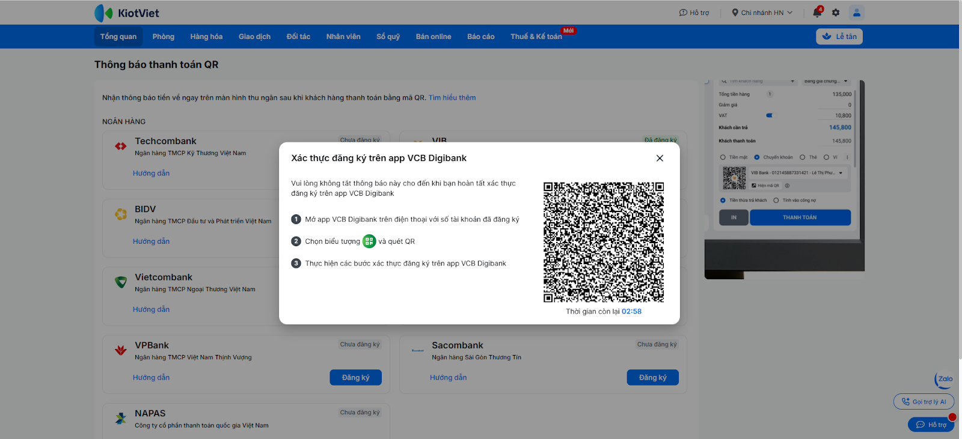Expand the Chi nhánh HN branch dropdown

point(762,13)
